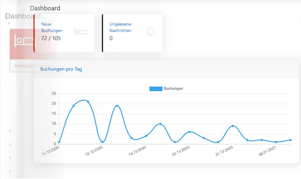Click the 72 / 105 bookings count
301x179 pixels.
pos(51,38)
